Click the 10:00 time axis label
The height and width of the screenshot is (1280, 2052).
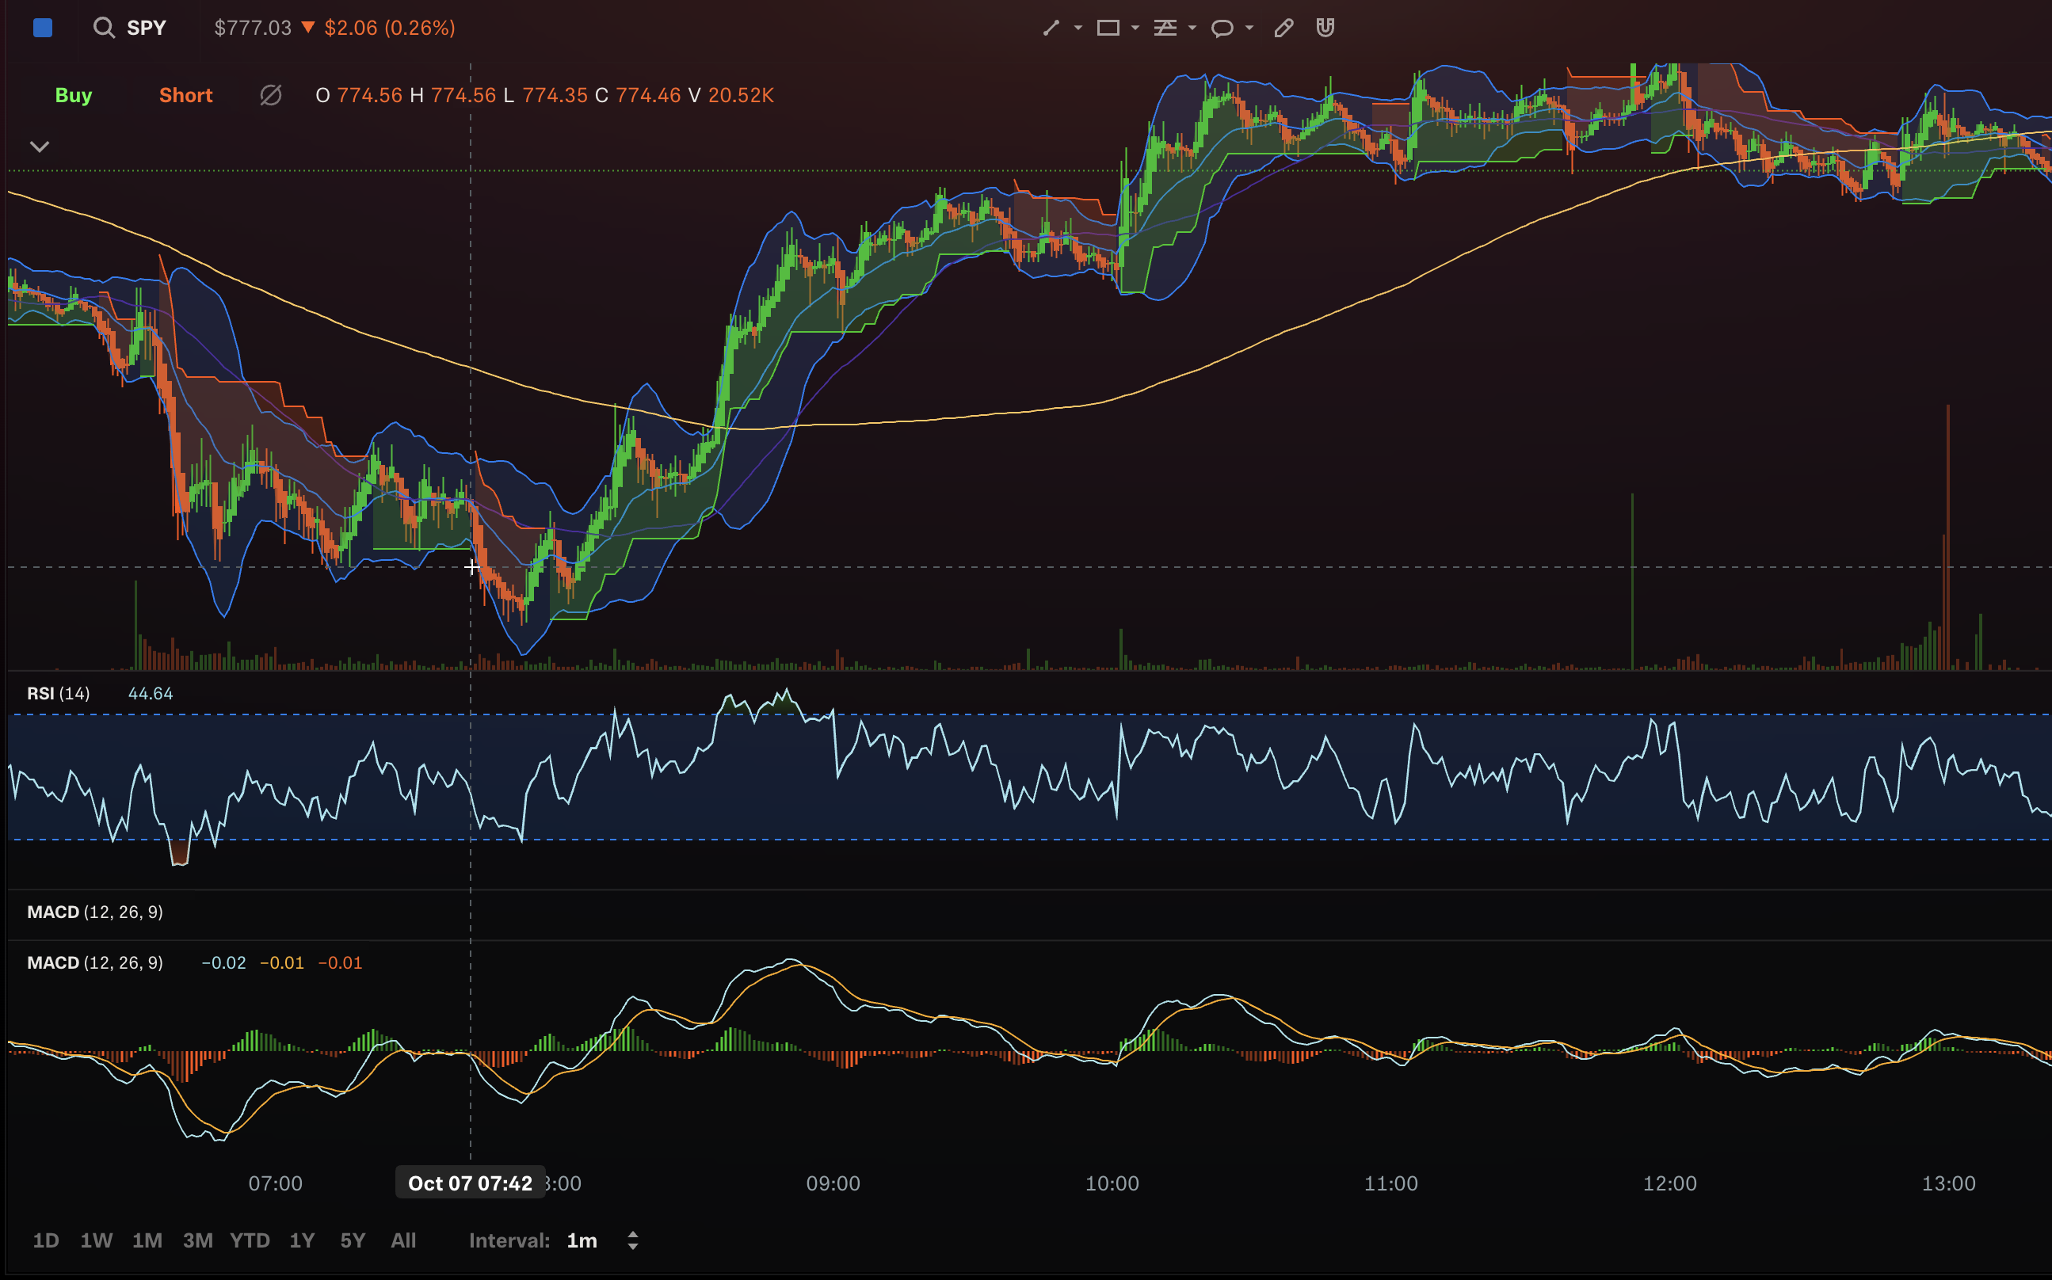1112,1183
